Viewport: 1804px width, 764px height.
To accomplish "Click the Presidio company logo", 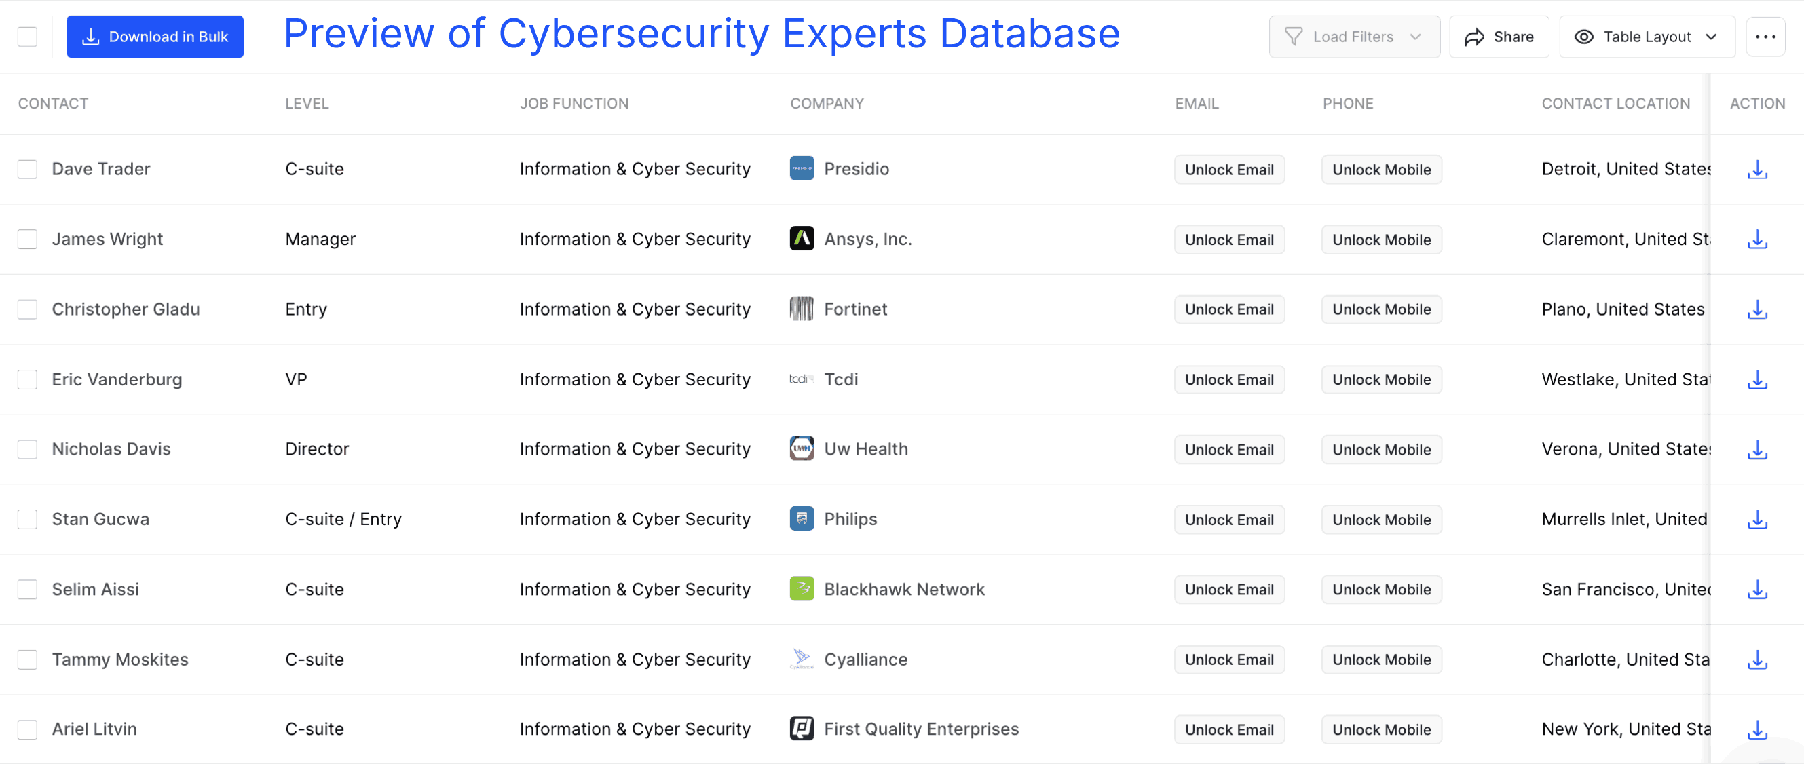I will point(801,168).
